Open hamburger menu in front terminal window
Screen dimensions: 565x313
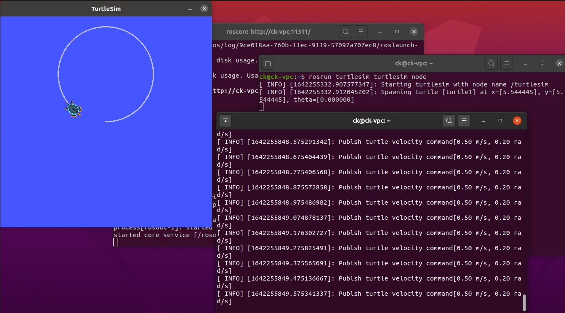(464, 121)
